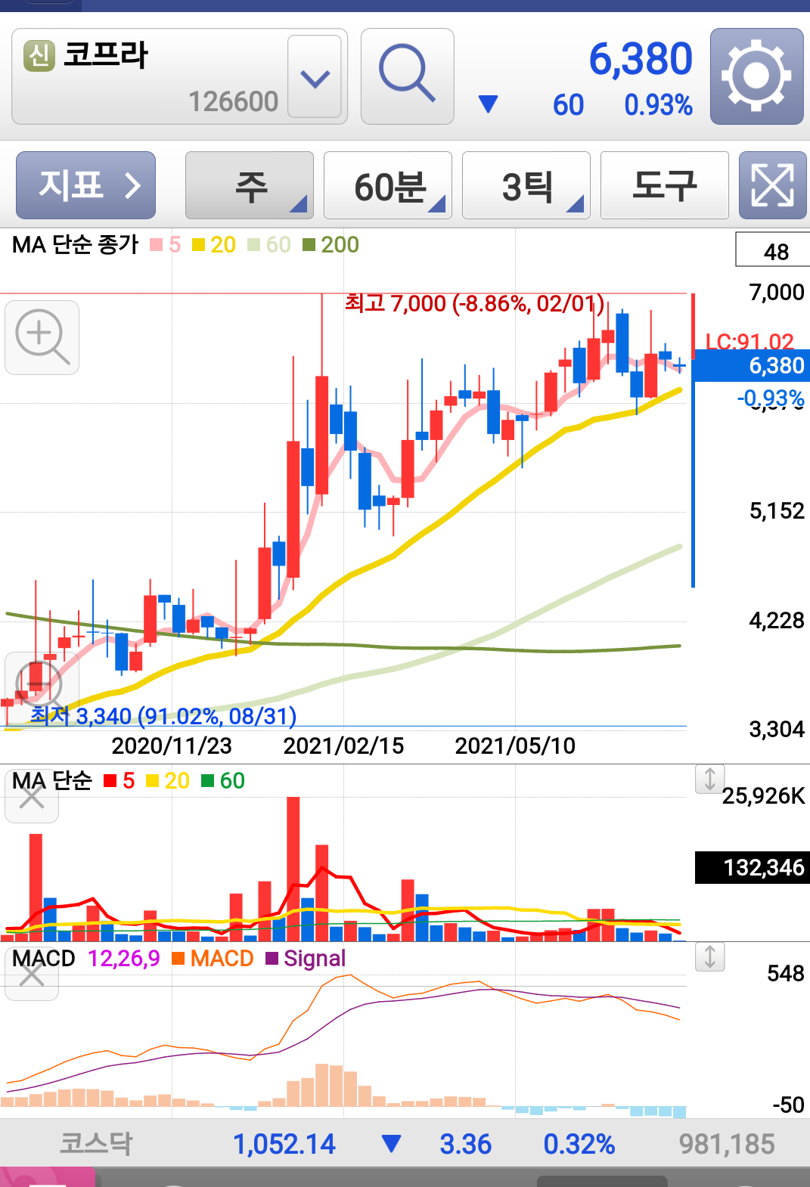810x1187 pixels.
Task: Tap date label 2021/05/10
Action: (515, 746)
